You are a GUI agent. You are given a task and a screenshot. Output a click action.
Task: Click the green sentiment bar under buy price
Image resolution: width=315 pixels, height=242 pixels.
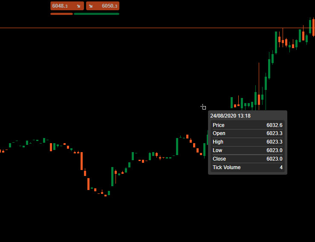pos(96,14)
